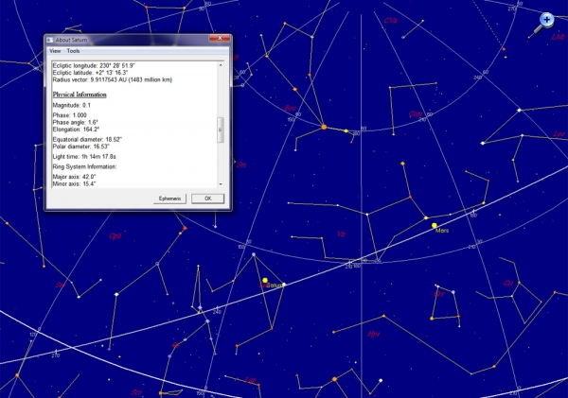Click the scroll up arrow in info panel

(x=222, y=64)
